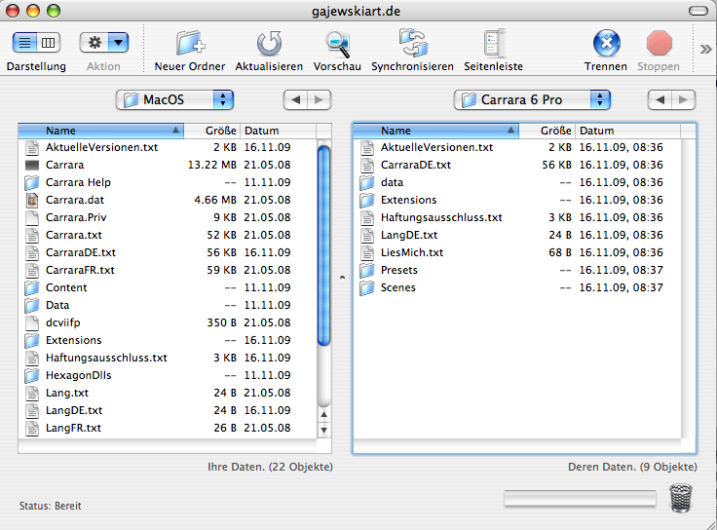The height and width of the screenshot is (530, 717).
Task: Go back in local pane history
Action: tap(295, 99)
